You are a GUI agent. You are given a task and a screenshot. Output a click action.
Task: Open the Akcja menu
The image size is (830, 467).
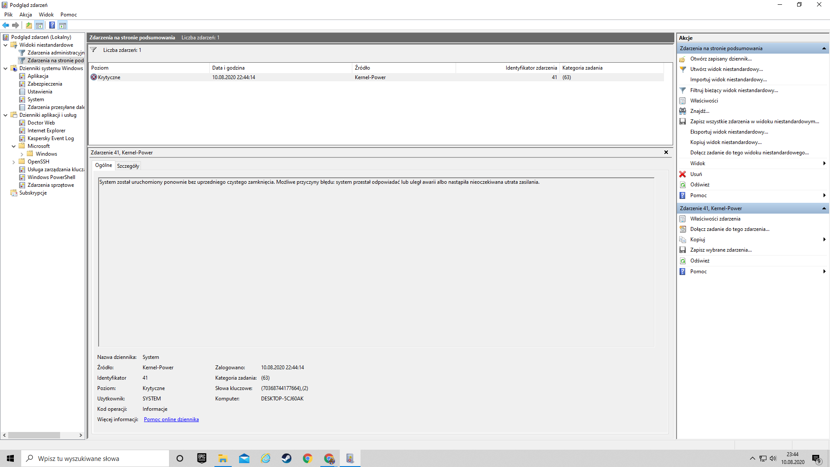pyautogui.click(x=26, y=15)
